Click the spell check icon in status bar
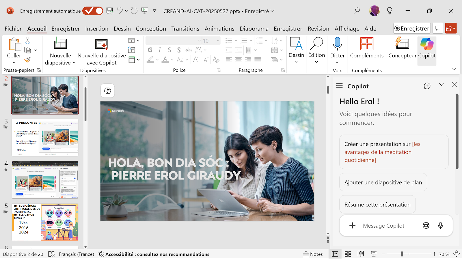The height and width of the screenshot is (259, 462). (51, 254)
